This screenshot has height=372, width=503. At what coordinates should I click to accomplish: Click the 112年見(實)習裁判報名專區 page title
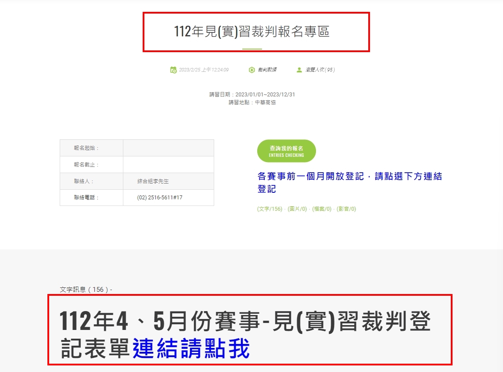pyautogui.click(x=252, y=32)
